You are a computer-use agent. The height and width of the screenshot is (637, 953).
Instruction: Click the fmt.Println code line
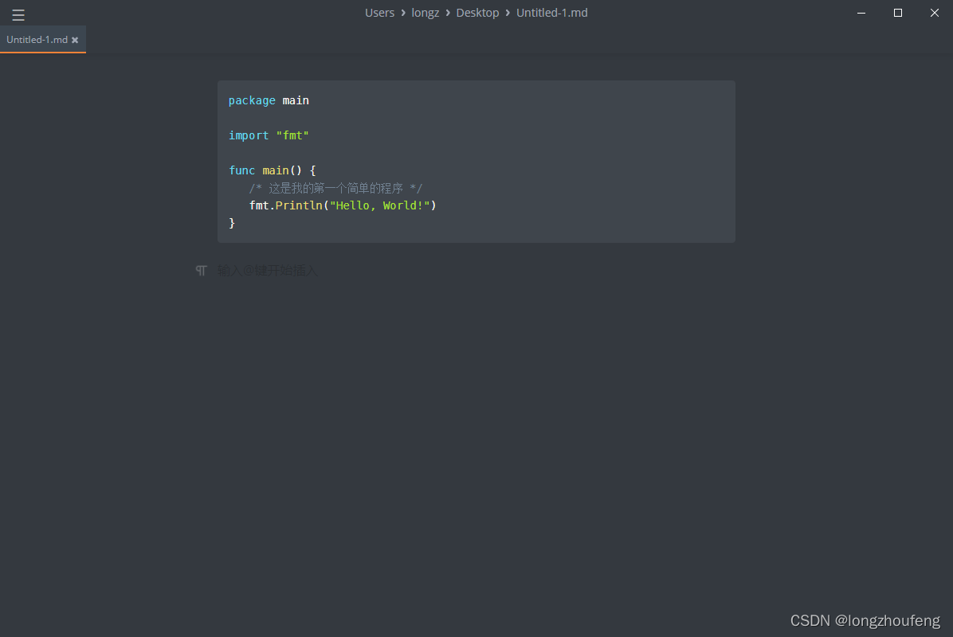(343, 205)
